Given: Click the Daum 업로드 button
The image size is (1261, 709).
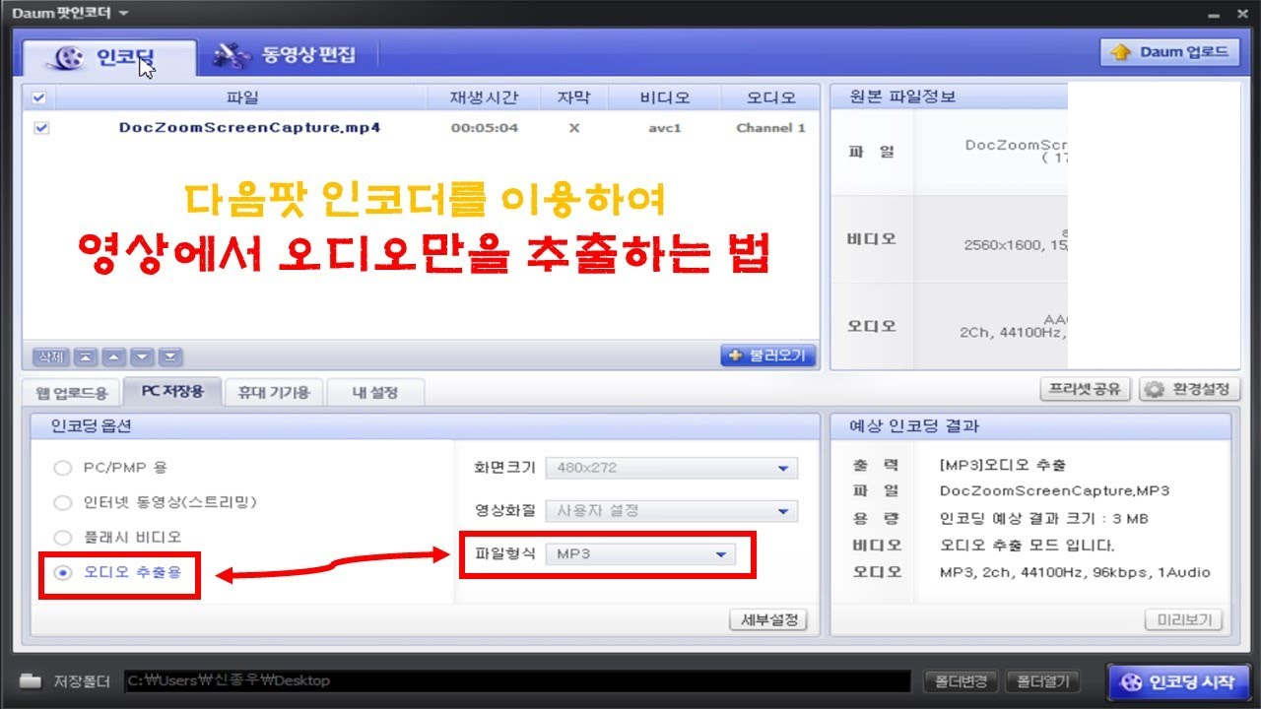Looking at the screenshot, I should (x=1169, y=52).
